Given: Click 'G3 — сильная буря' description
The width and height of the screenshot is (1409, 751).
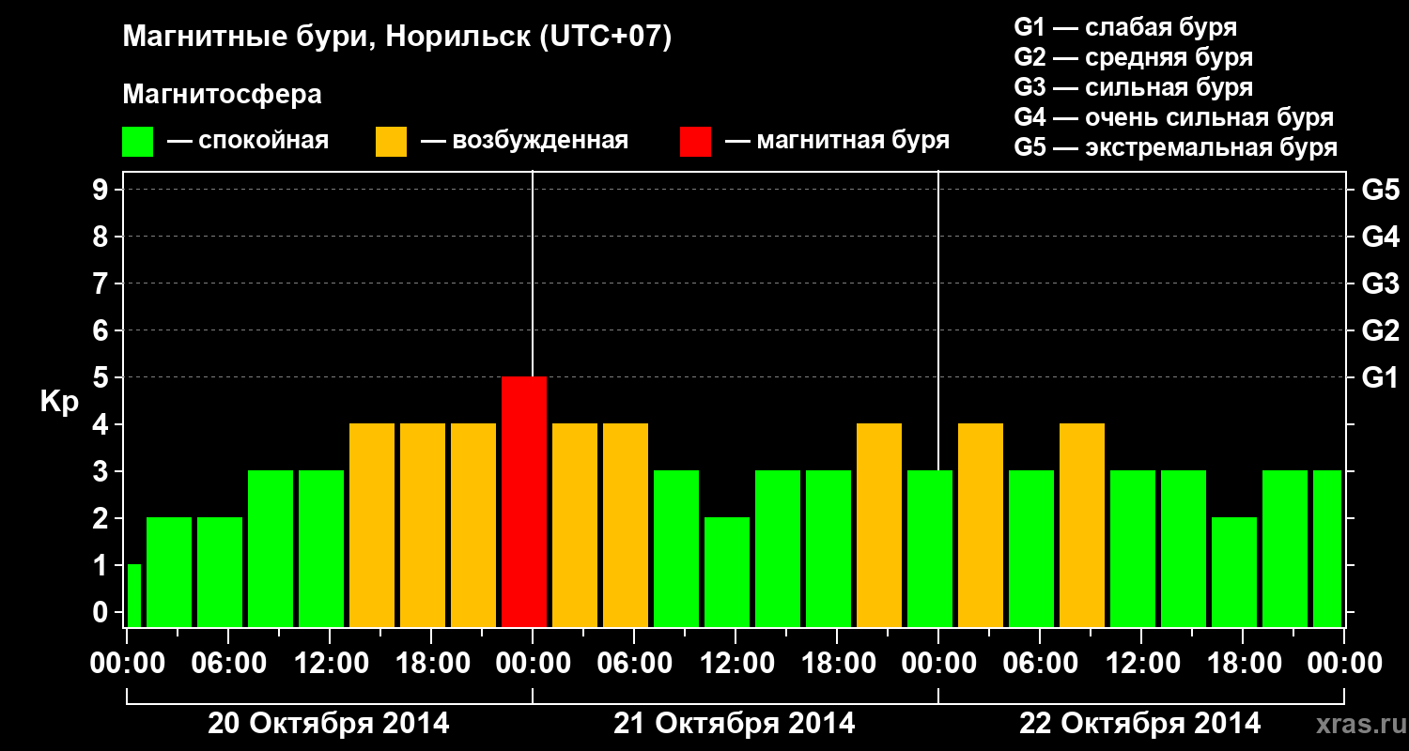Looking at the screenshot, I should 1133,87.
